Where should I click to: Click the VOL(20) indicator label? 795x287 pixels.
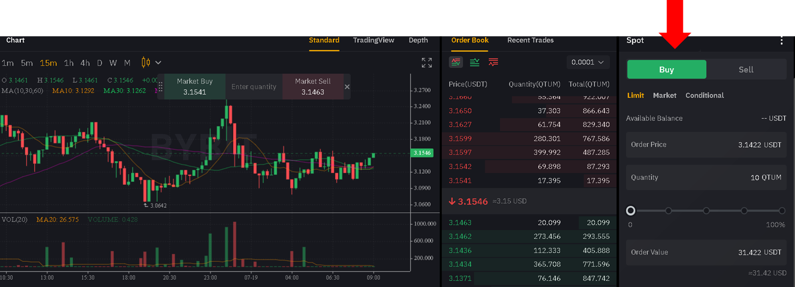(14, 219)
